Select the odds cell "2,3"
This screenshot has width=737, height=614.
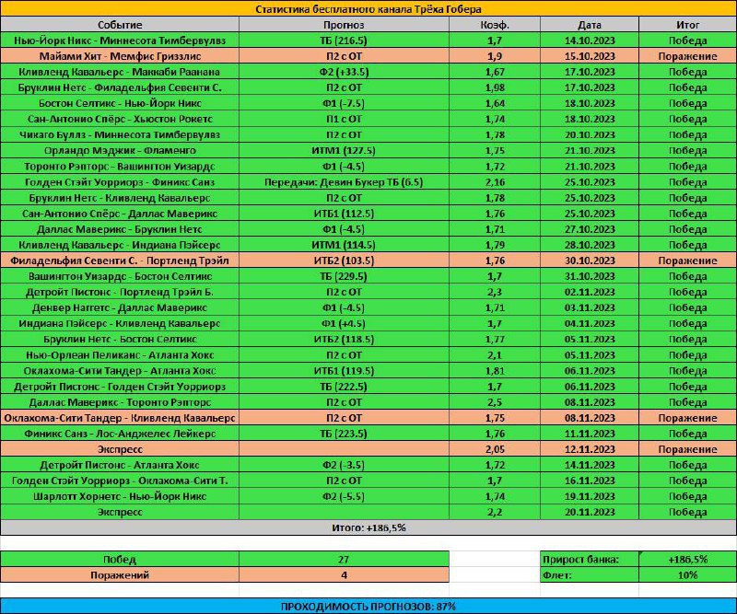[x=495, y=292]
